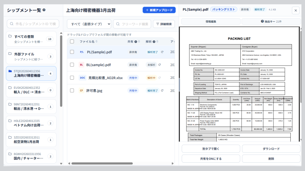Open the selected 上海向け精密機器 folder icon

click(x=10, y=71)
